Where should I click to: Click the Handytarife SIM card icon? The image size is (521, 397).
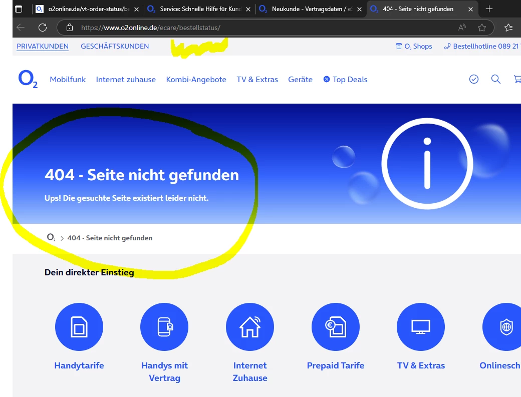pyautogui.click(x=79, y=327)
